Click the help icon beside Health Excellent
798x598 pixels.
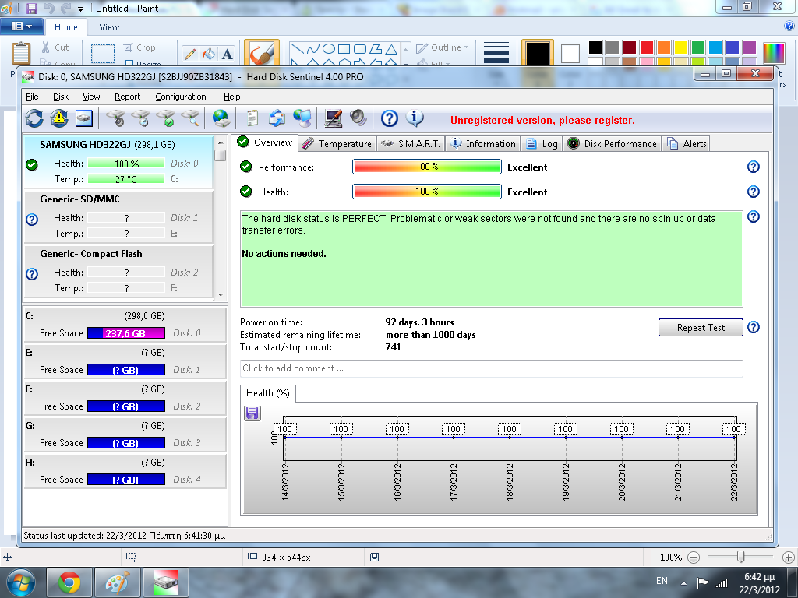[754, 192]
